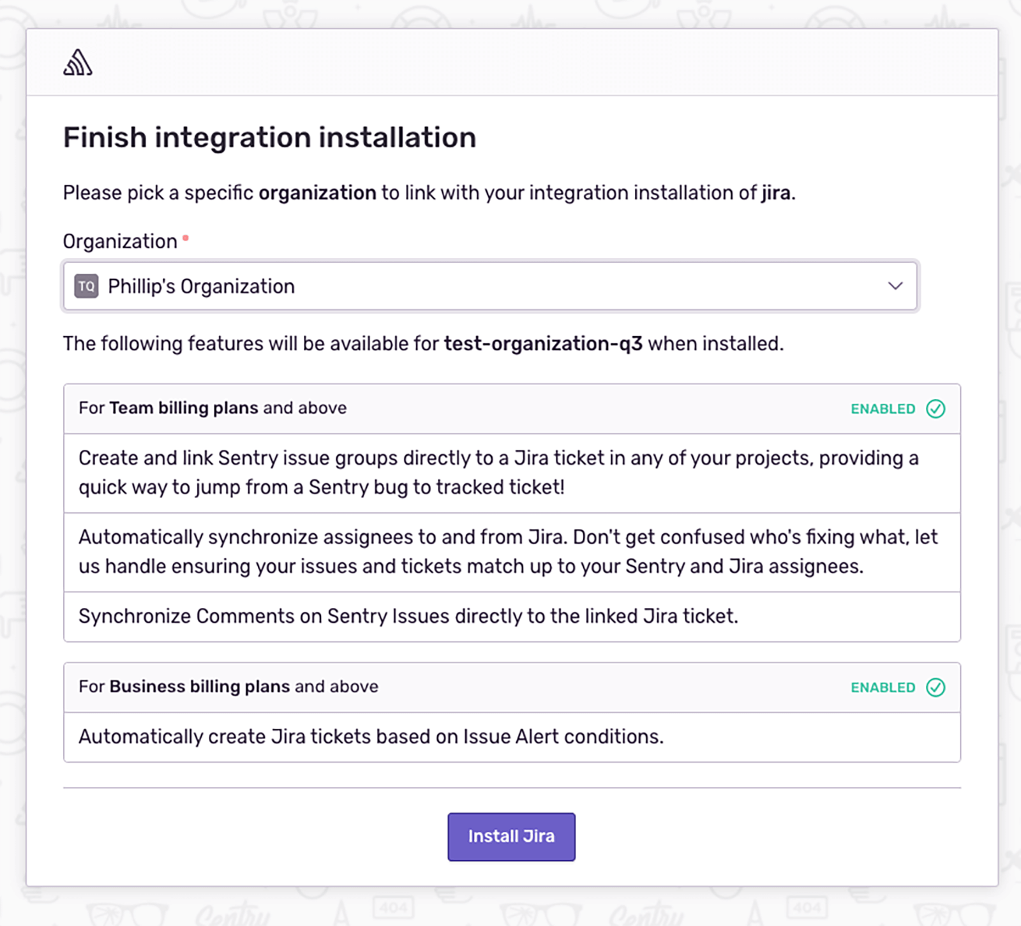Click the green checkmark beside Business billing ENABLED

point(935,687)
